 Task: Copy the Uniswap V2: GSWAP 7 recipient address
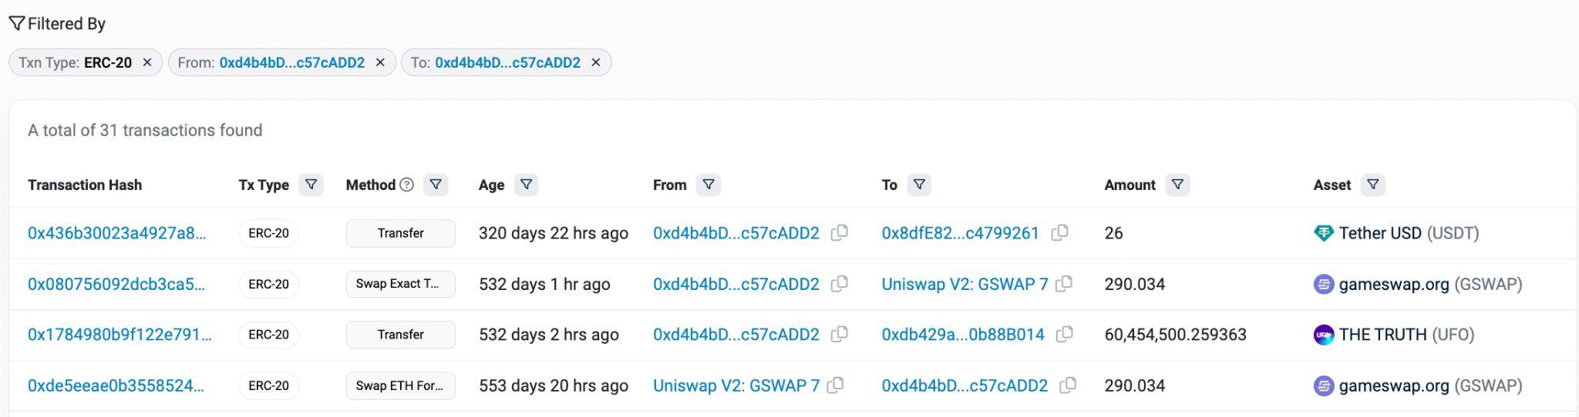pos(1064,284)
